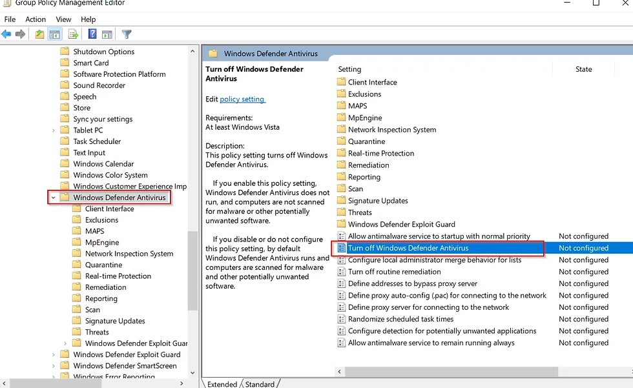Image resolution: width=633 pixels, height=388 pixels.
Task: Click the Smart Card folder icon in tree
Action: click(65, 63)
